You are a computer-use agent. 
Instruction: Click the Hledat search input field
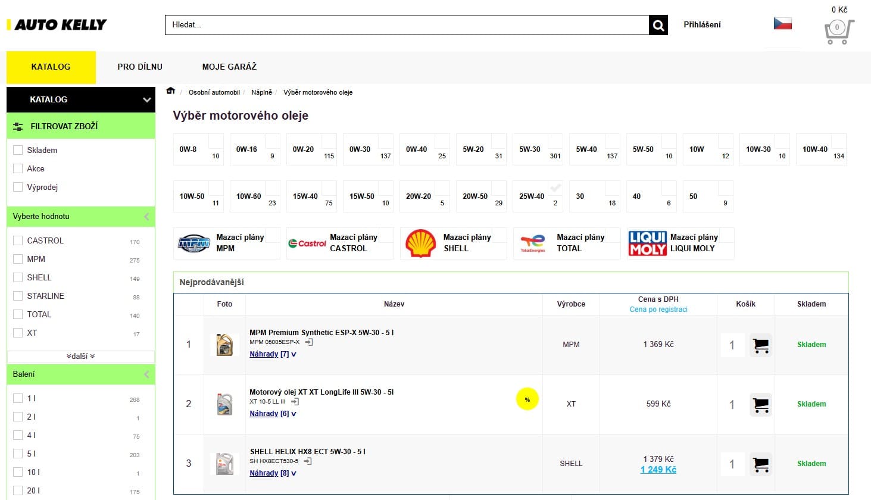click(407, 25)
